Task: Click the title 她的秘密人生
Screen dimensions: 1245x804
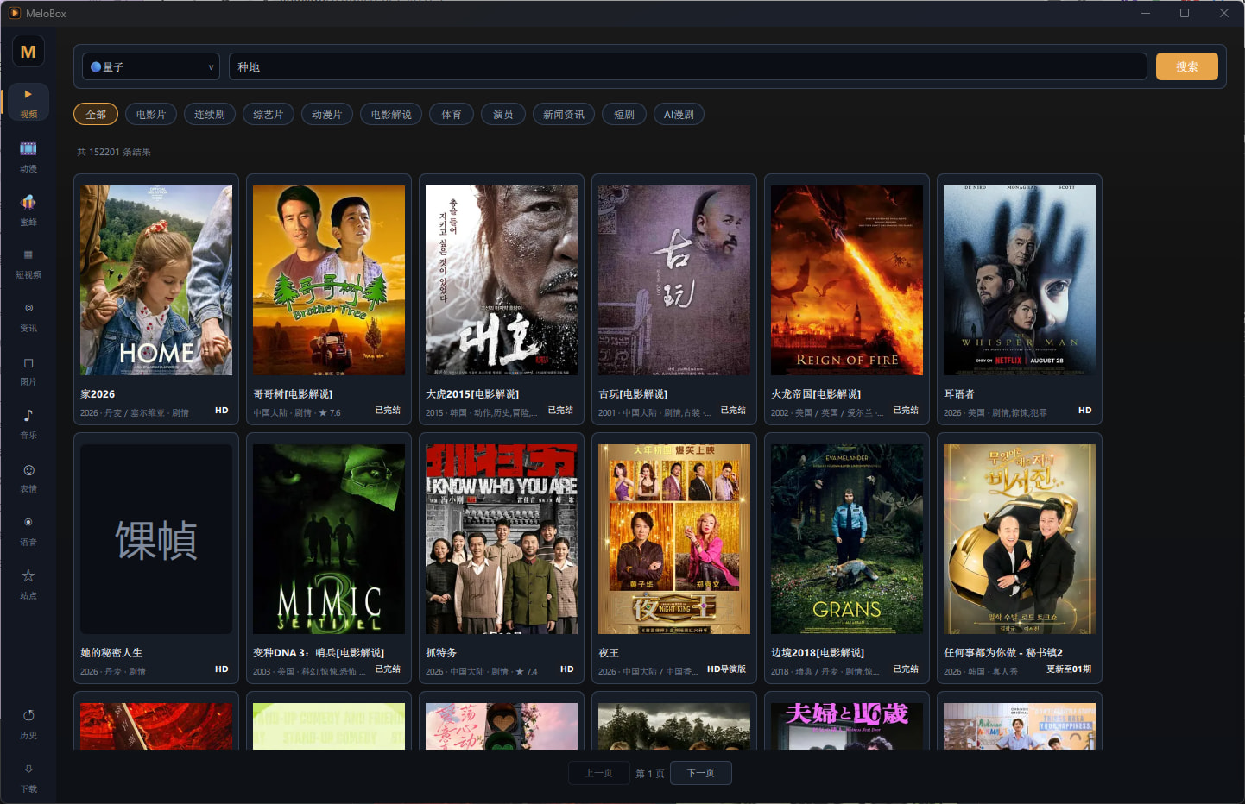Action: point(111,653)
